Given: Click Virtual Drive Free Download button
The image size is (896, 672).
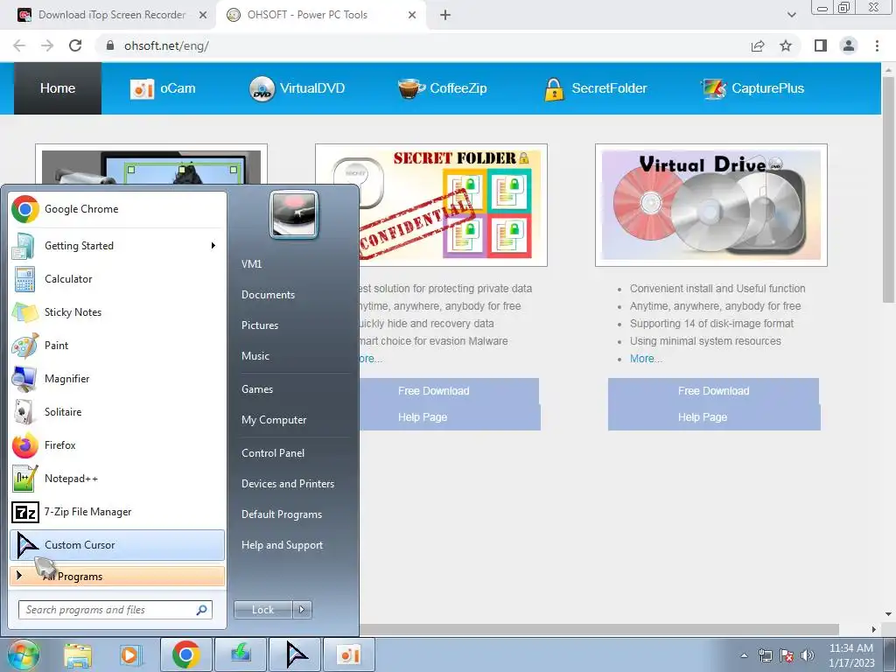Looking at the screenshot, I should [713, 391].
